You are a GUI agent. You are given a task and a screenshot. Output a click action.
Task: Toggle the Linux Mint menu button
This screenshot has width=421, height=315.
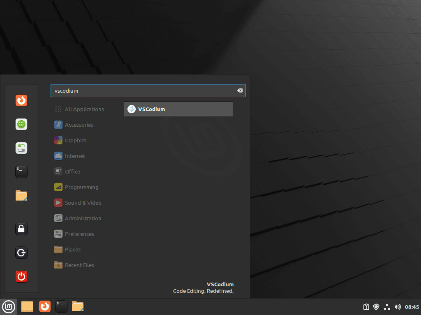click(x=9, y=307)
